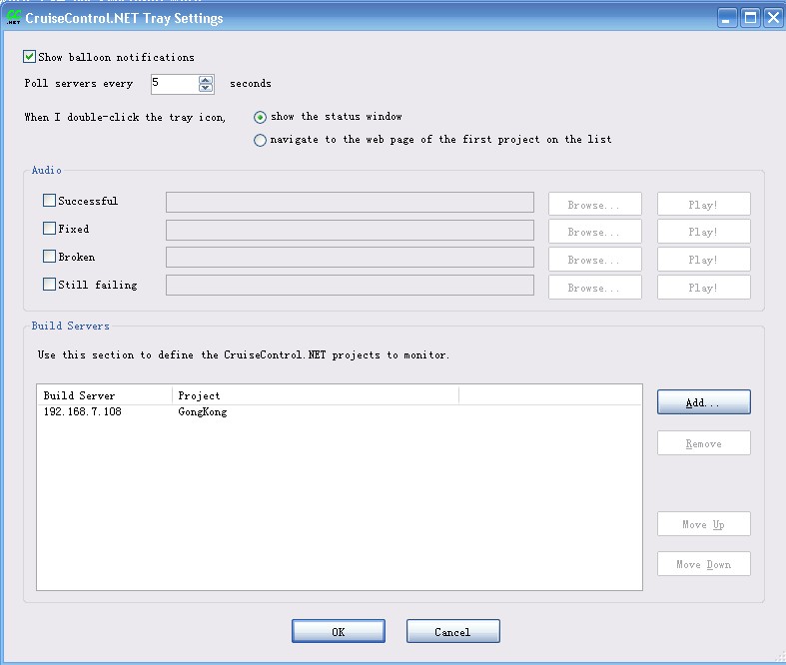
Task: Click the Add... button
Action: pos(704,402)
